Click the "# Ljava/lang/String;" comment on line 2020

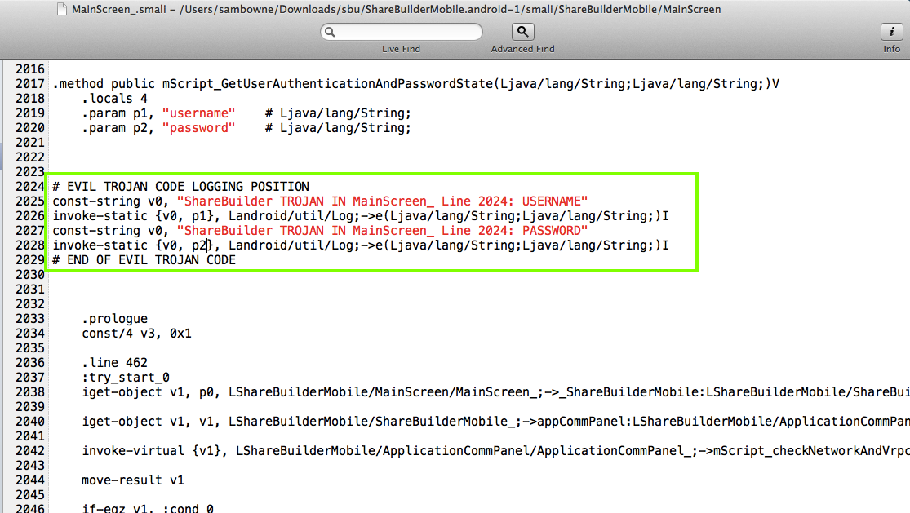(339, 128)
